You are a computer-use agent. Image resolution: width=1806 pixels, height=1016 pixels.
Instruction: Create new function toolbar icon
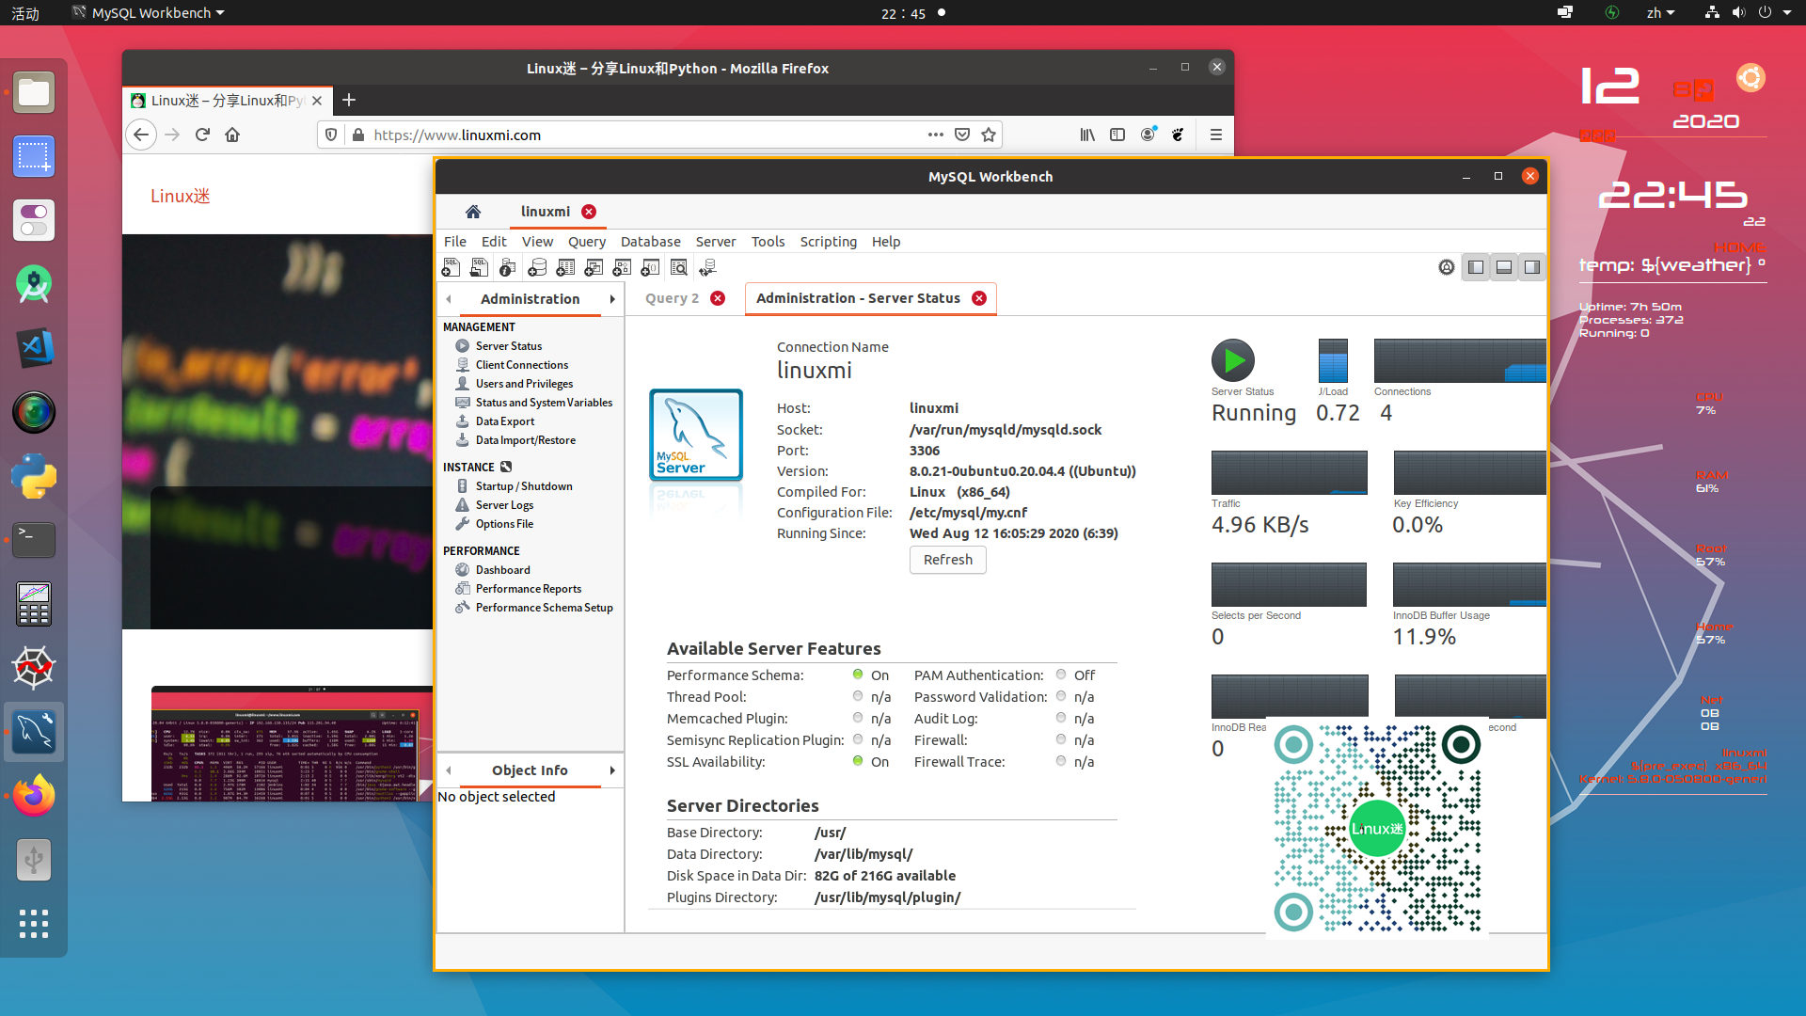pyautogui.click(x=650, y=268)
